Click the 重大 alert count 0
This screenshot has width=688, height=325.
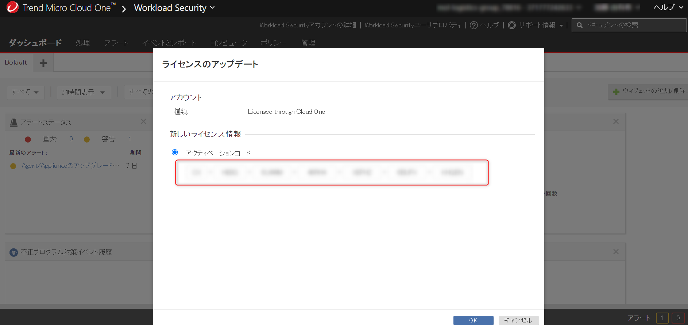coord(71,139)
